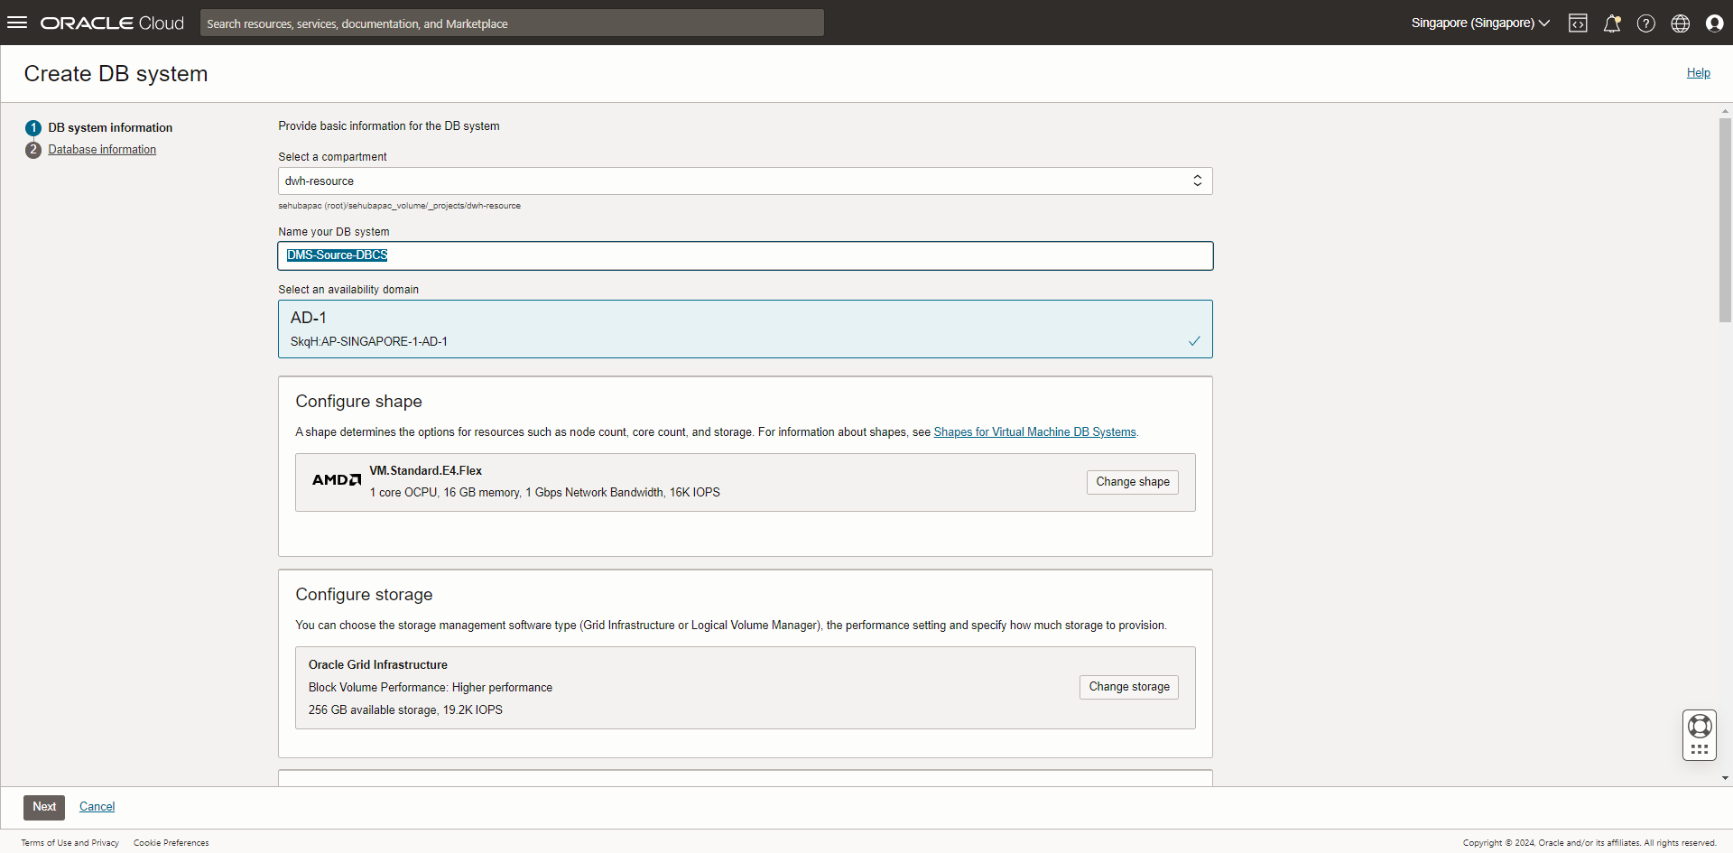The width and height of the screenshot is (1733, 853).
Task: Focus the top search resources field
Action: click(512, 23)
